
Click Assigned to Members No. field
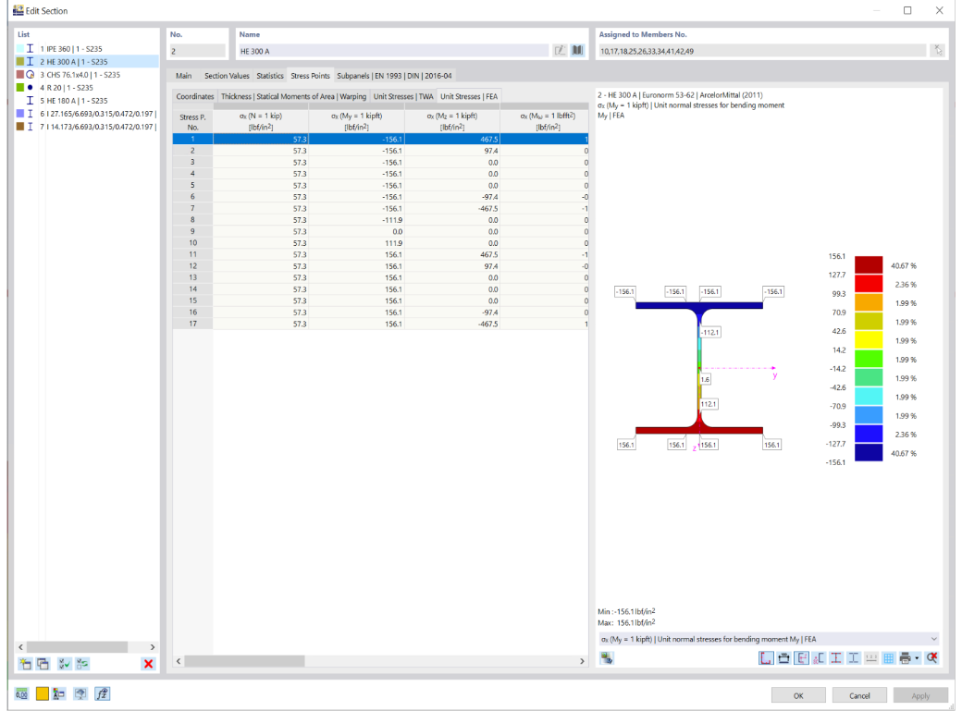pyautogui.click(x=762, y=51)
